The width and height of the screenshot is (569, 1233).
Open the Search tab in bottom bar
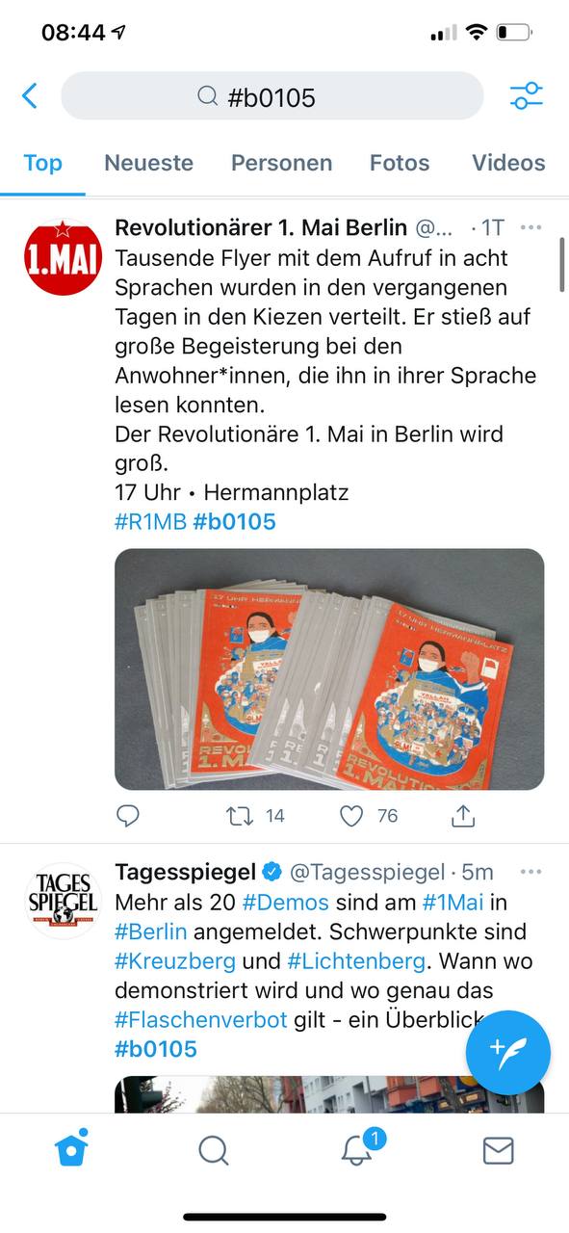(213, 1149)
